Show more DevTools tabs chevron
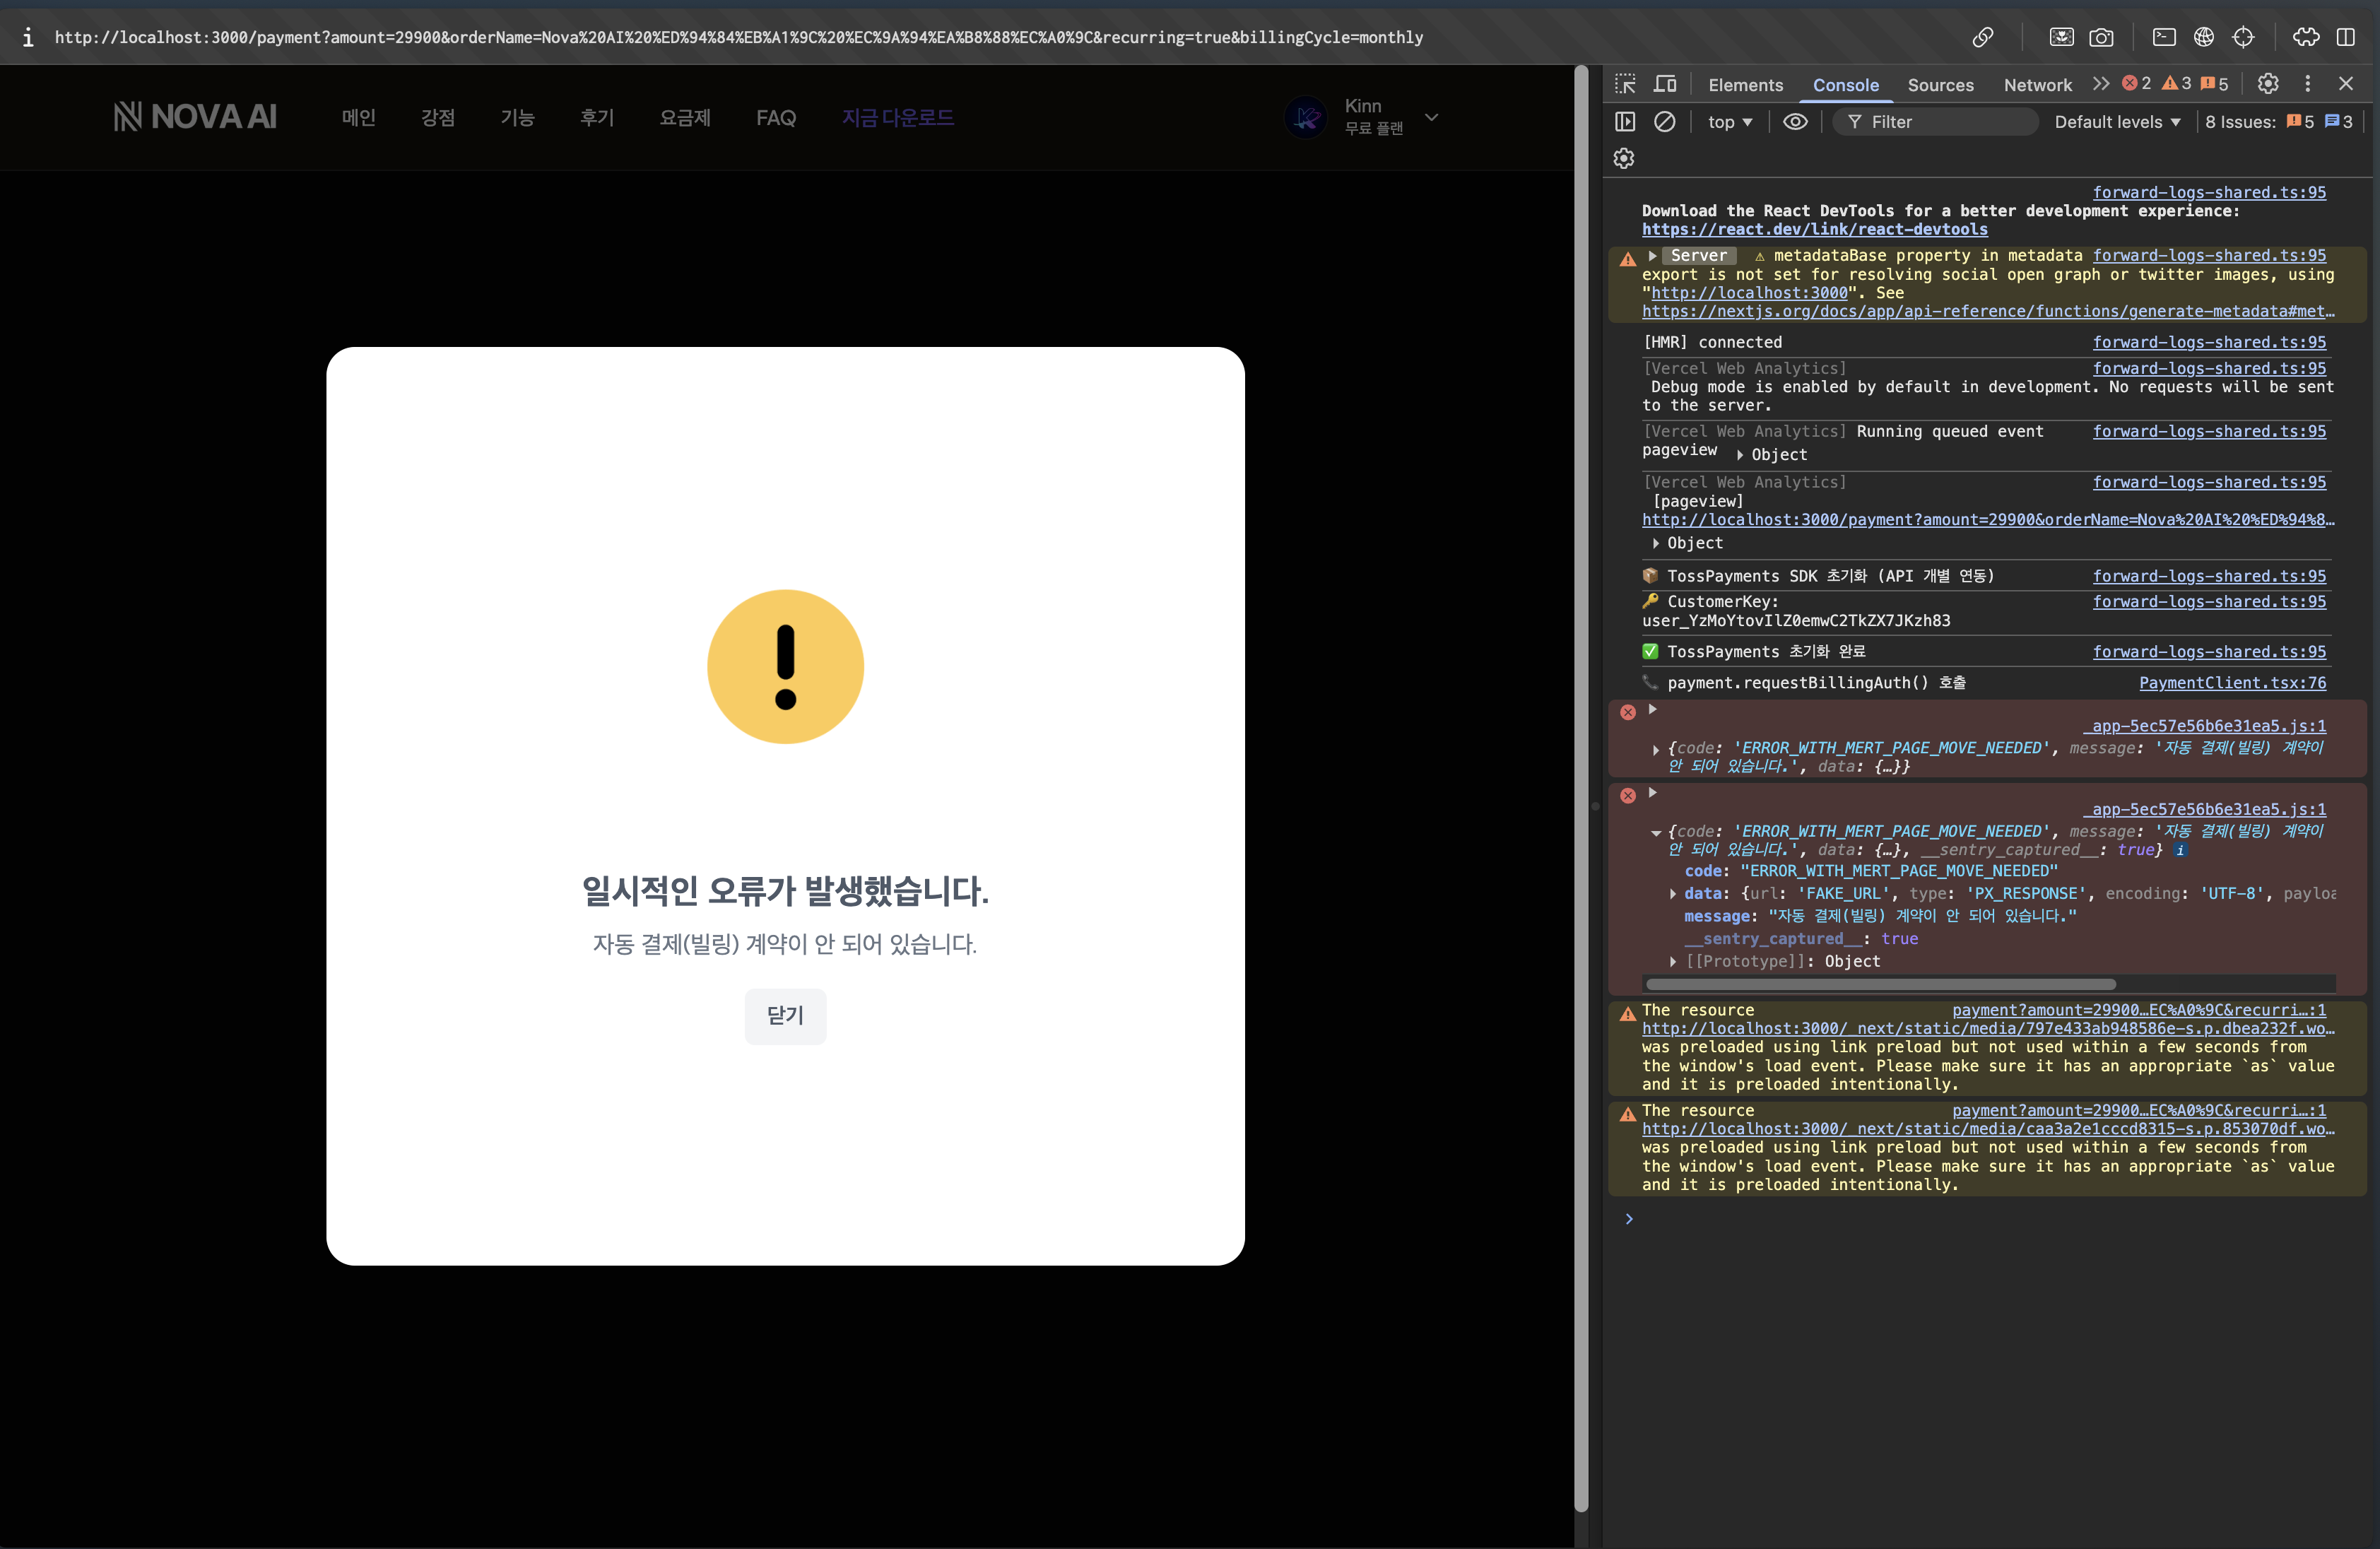Image resolution: width=2380 pixels, height=1549 pixels. click(2100, 84)
